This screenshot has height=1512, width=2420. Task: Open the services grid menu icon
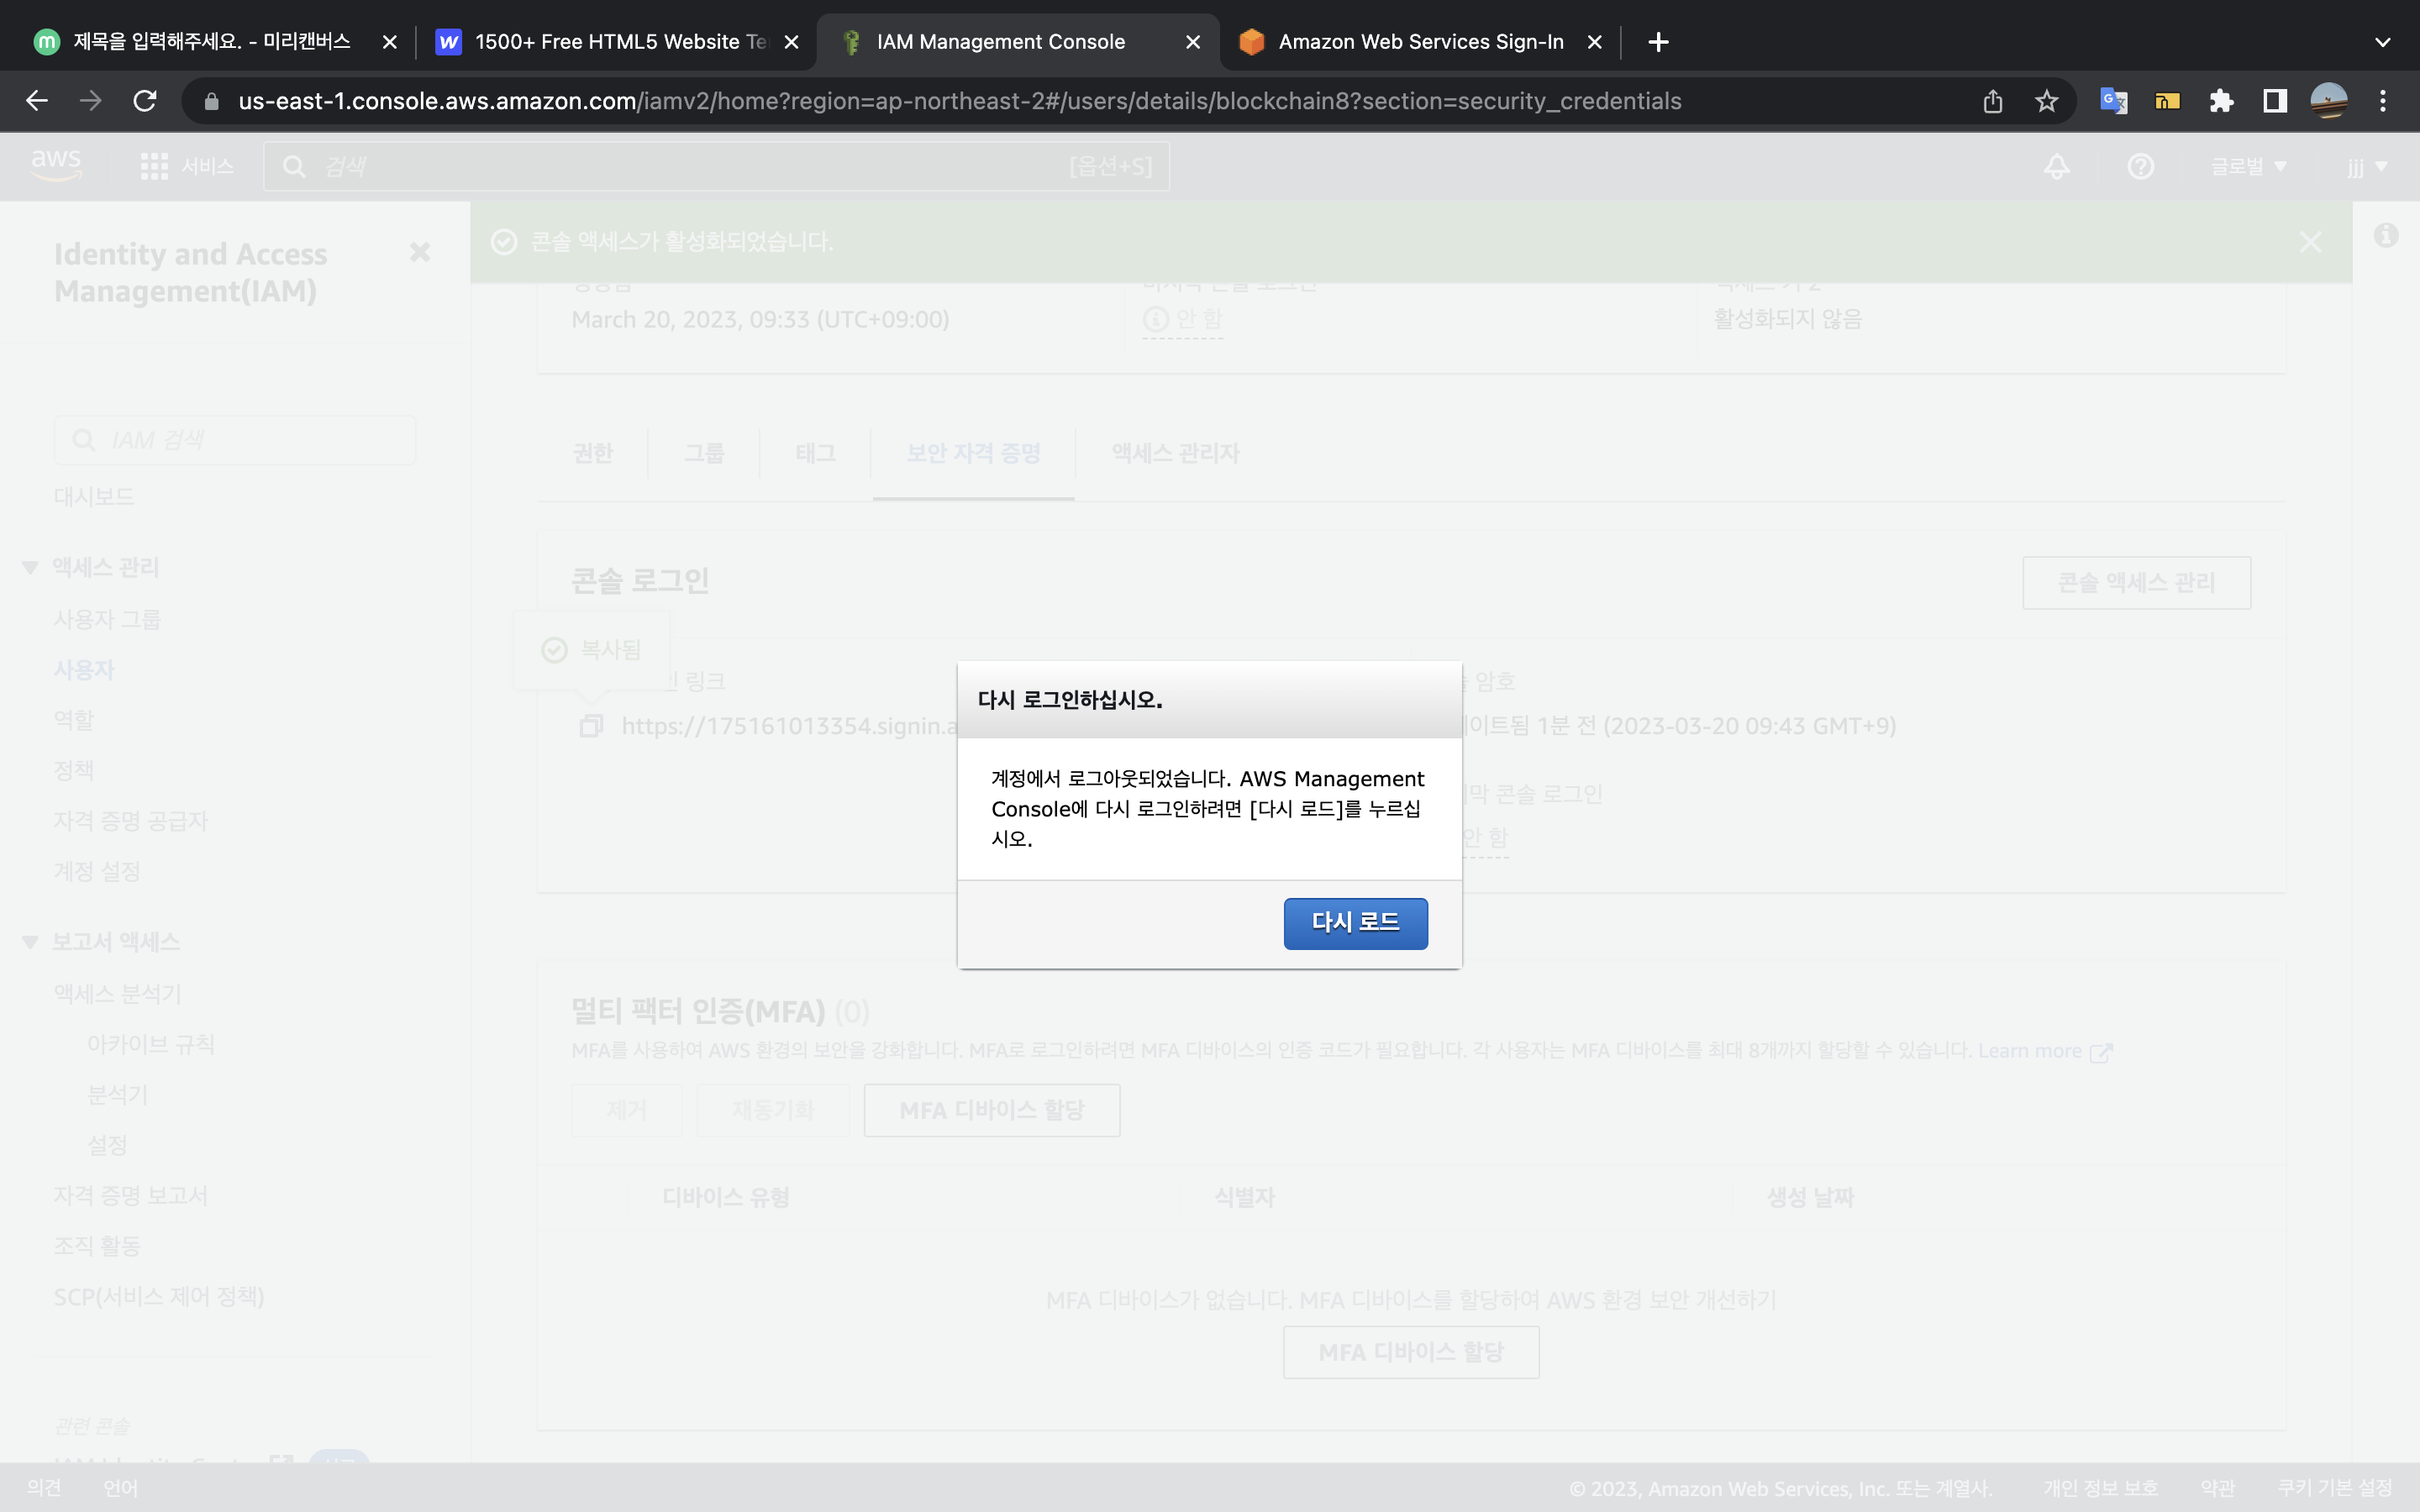click(154, 166)
